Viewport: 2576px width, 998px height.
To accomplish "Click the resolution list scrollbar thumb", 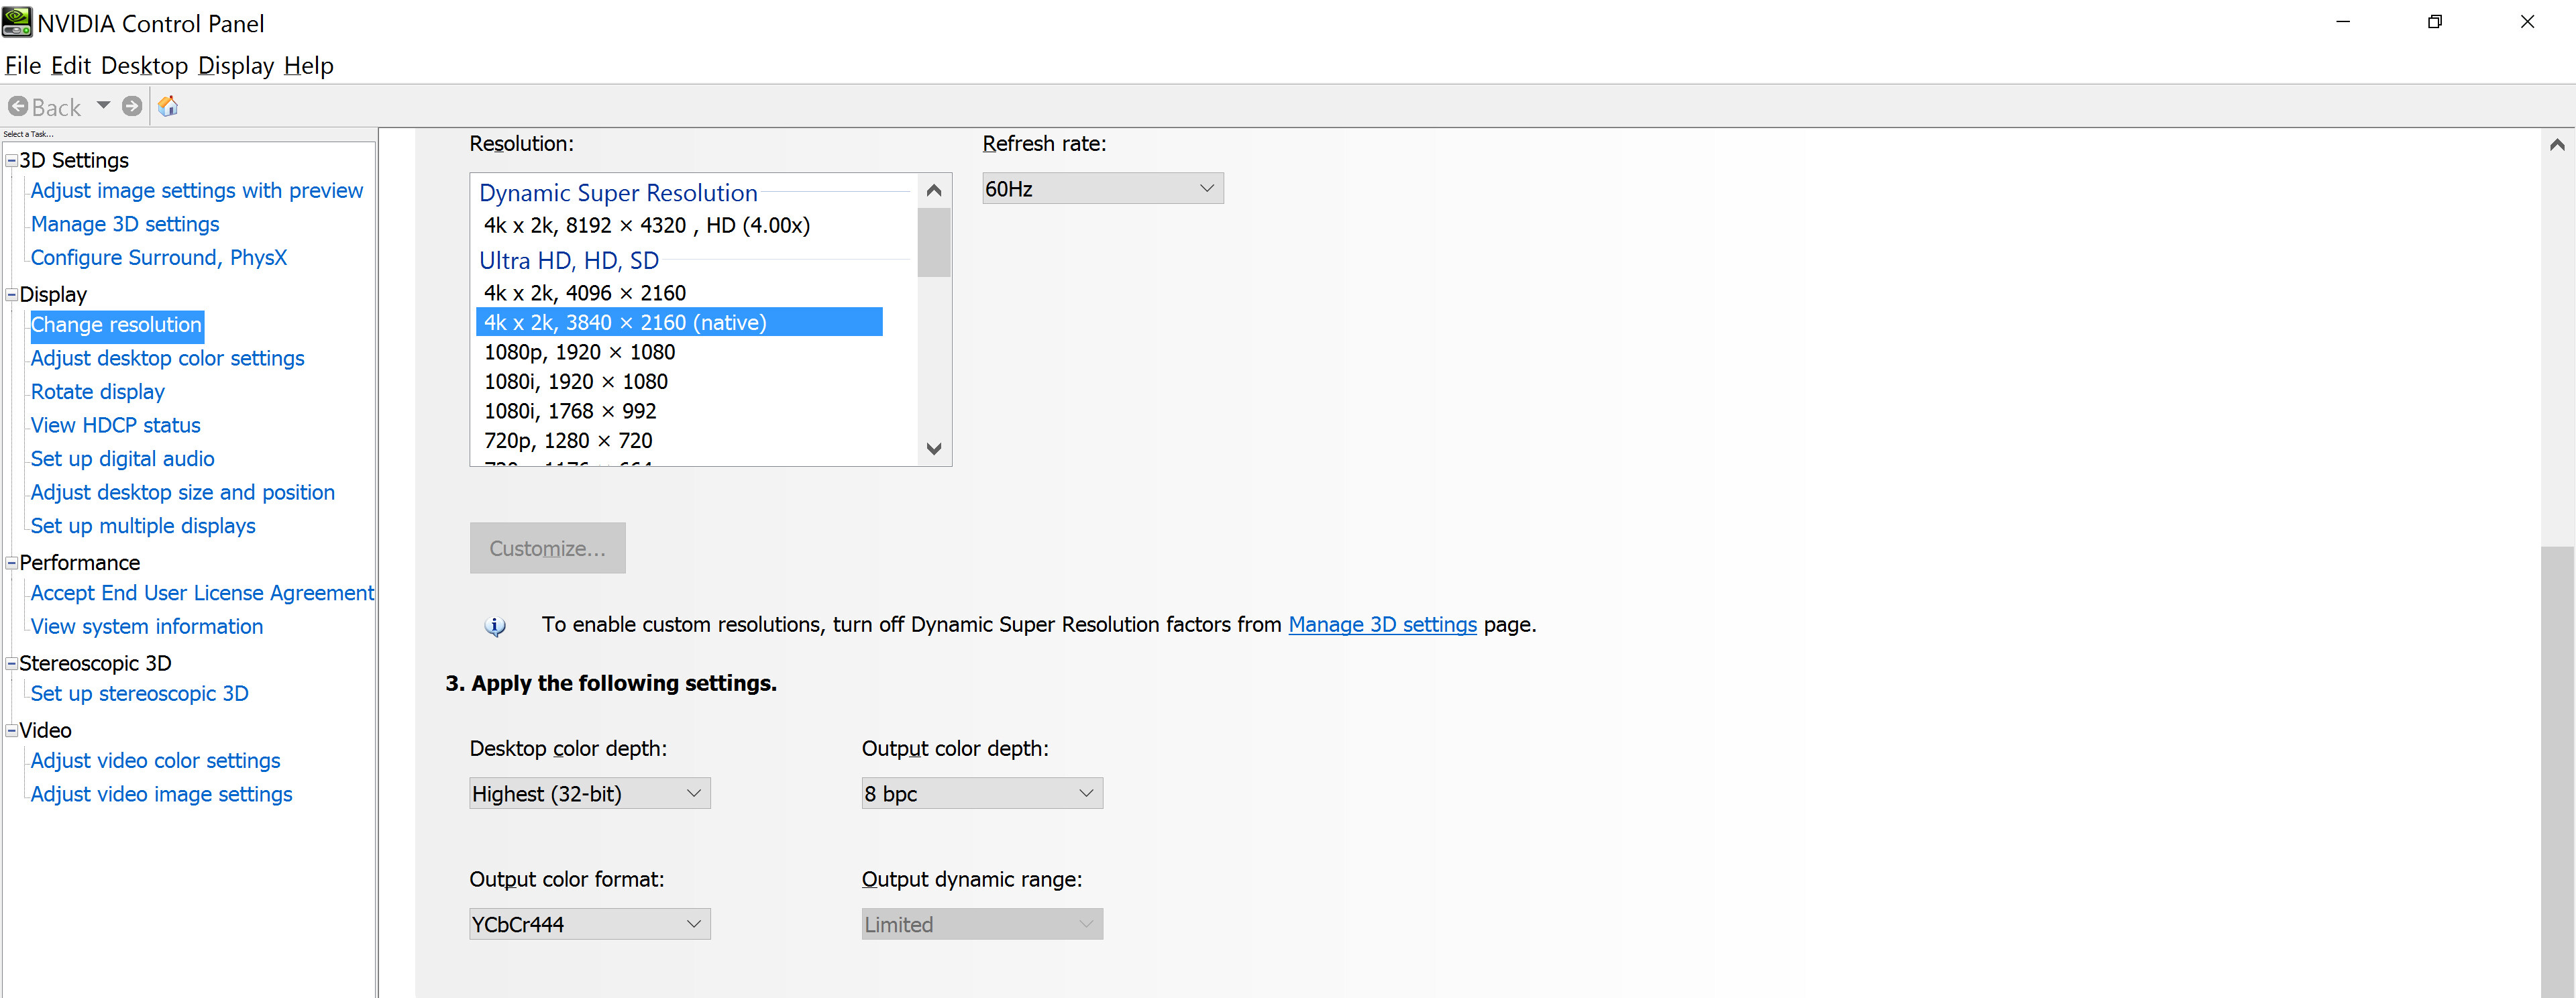I will pos(934,242).
